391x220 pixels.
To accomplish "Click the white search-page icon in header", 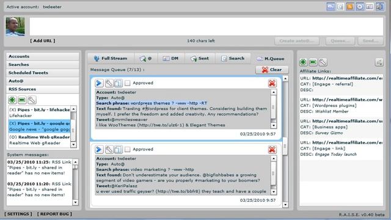I will tap(340, 7).
